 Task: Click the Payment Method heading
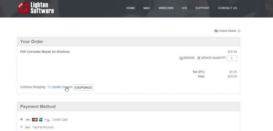38,106
